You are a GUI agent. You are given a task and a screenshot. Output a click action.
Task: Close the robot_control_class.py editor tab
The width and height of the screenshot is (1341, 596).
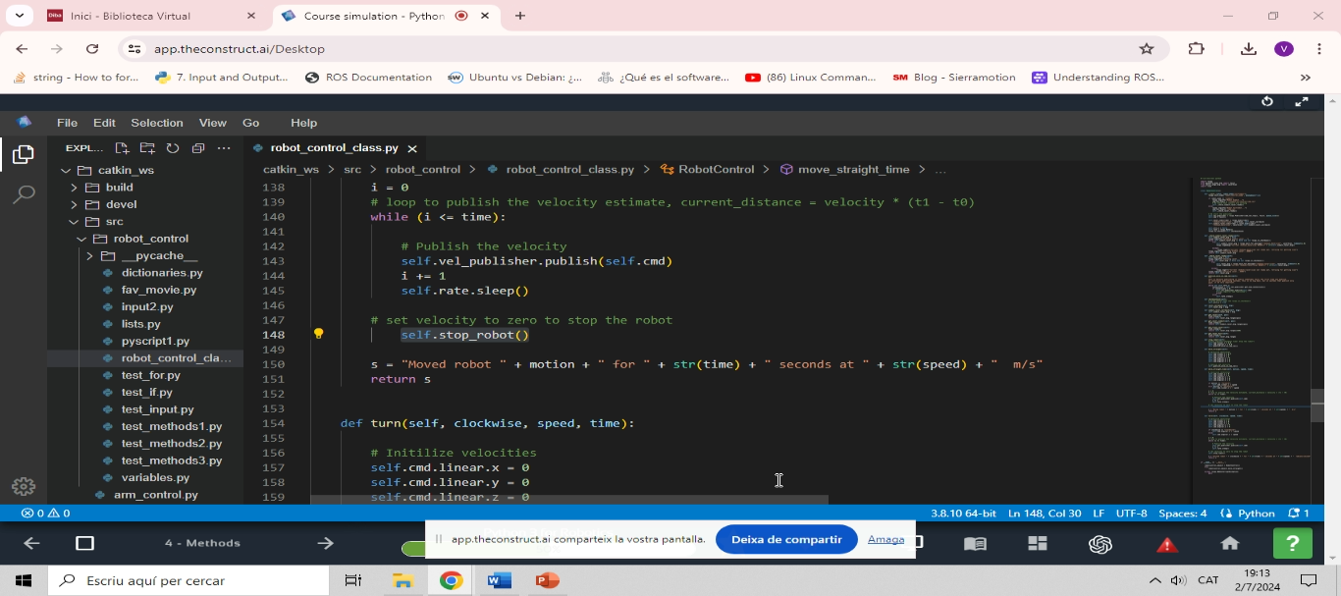(412, 148)
